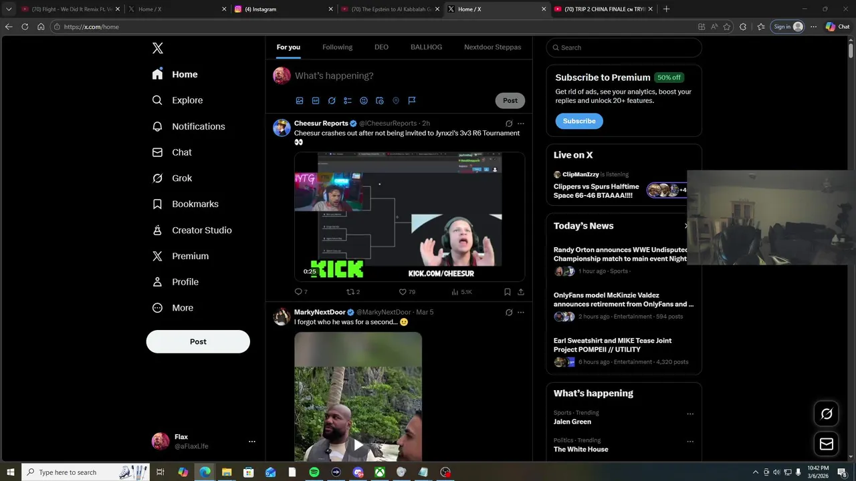Add media image to post
856x481 pixels.
pyautogui.click(x=300, y=101)
